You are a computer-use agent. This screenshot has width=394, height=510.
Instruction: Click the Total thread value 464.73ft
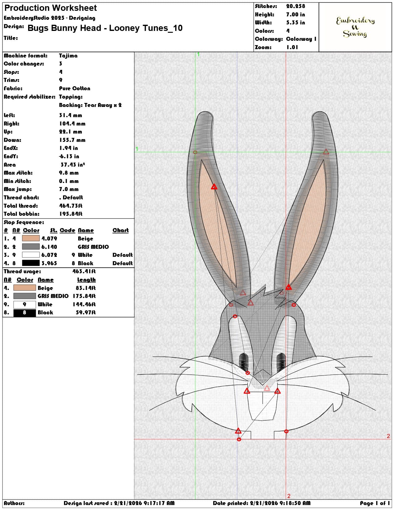(x=71, y=206)
